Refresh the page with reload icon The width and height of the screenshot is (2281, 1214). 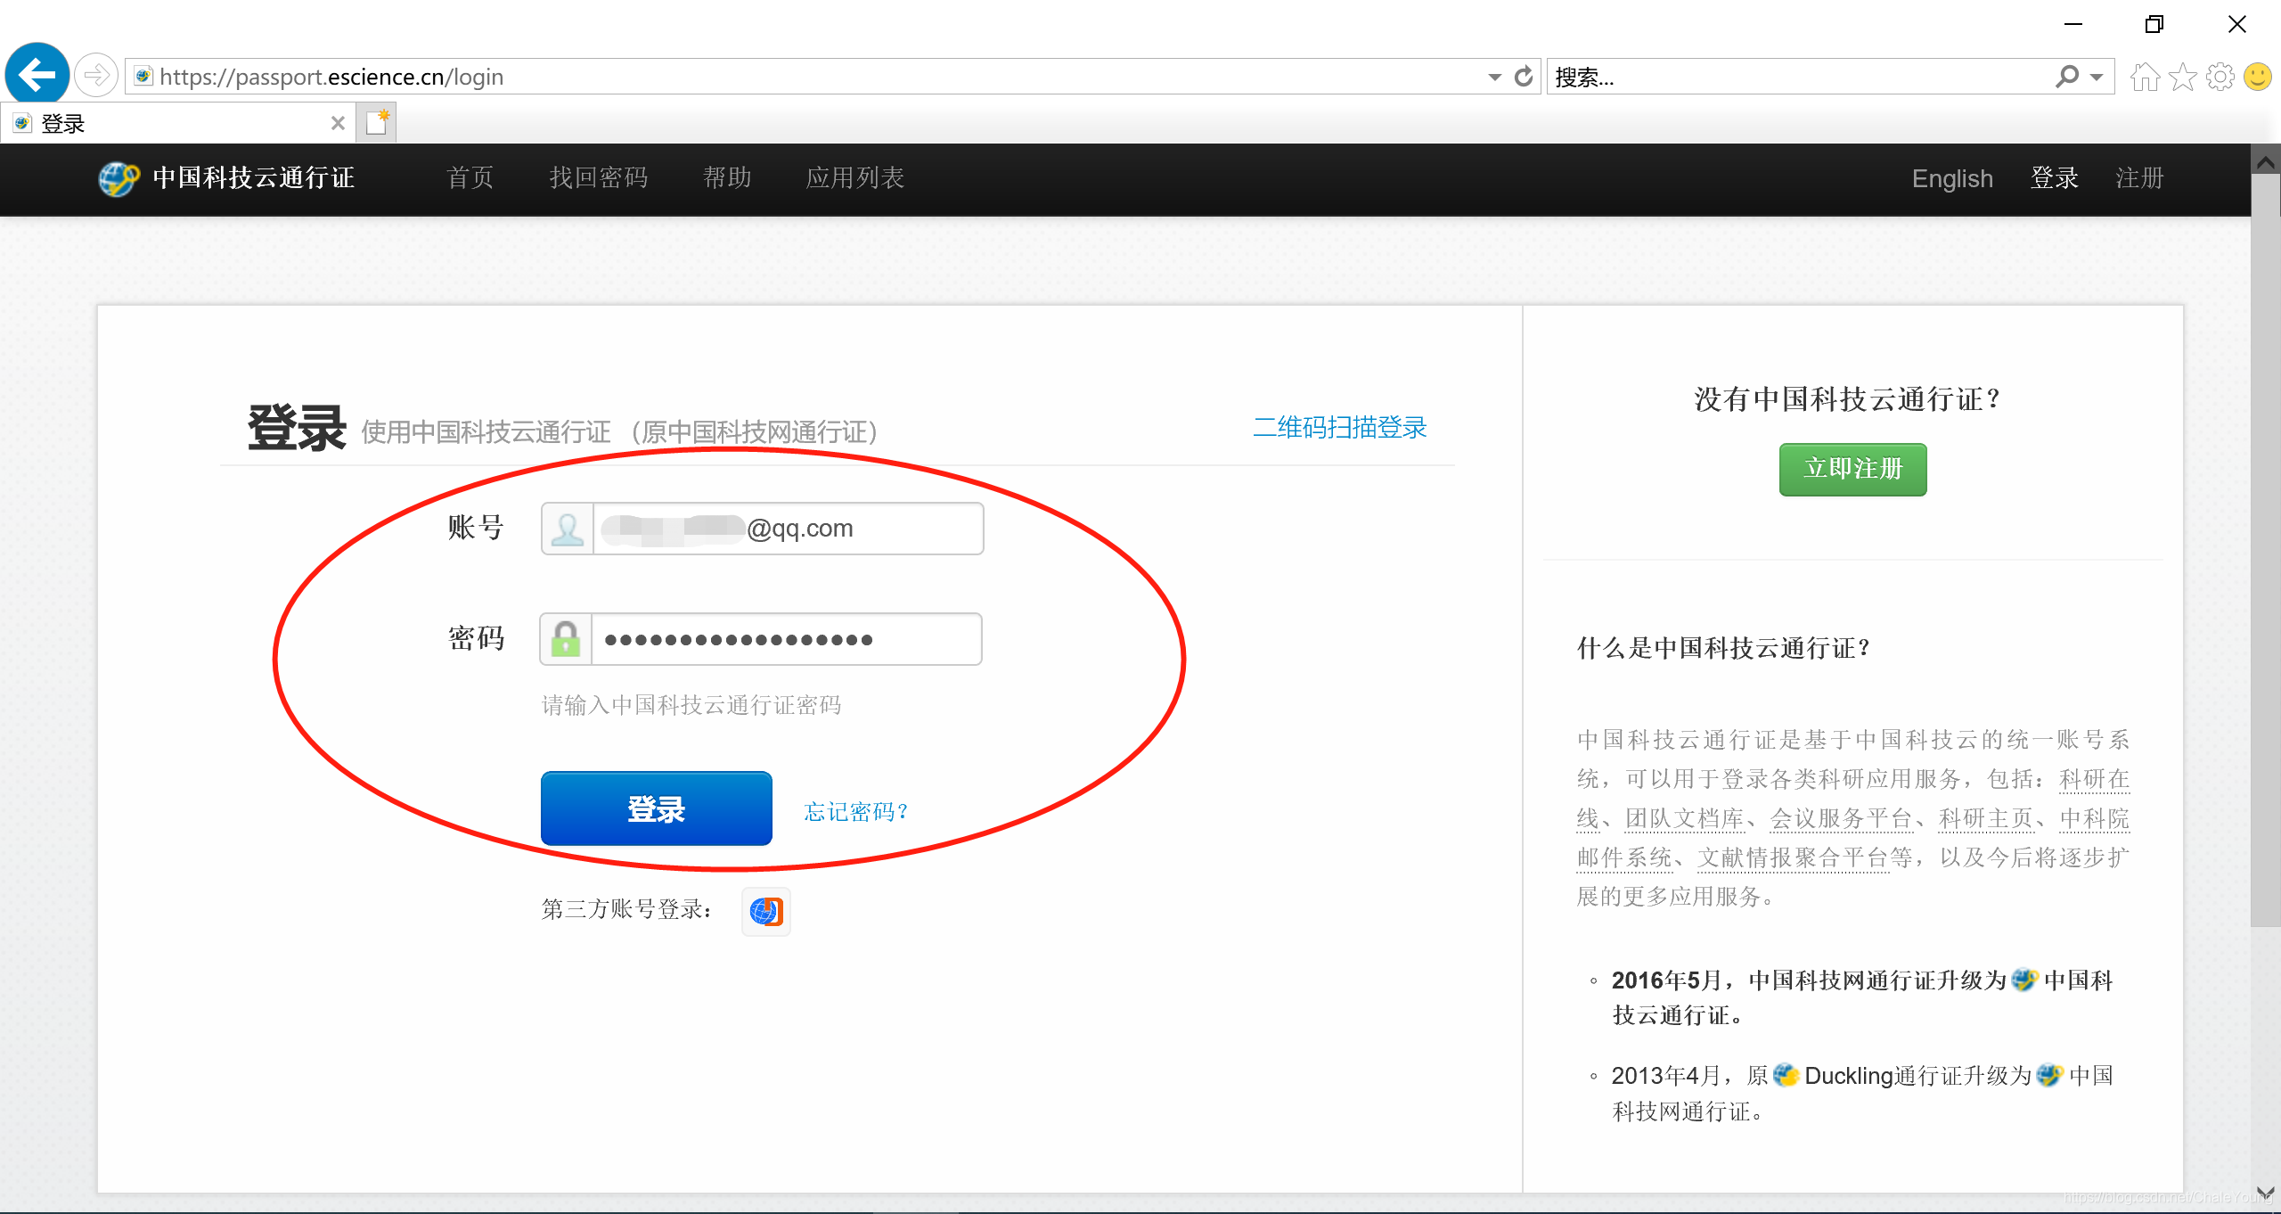(1524, 77)
